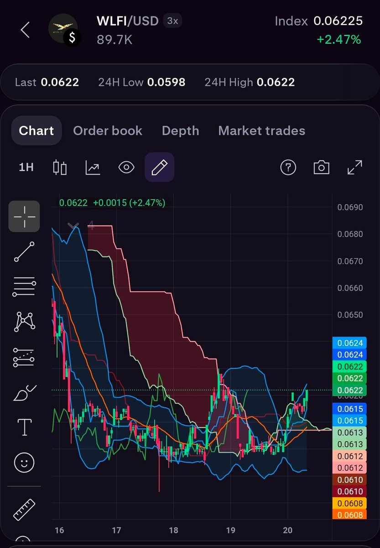Open the 1H timeframe selector

pyautogui.click(x=26, y=168)
